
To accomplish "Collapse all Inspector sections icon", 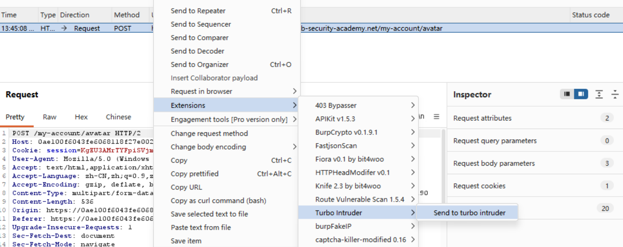I will point(615,94).
